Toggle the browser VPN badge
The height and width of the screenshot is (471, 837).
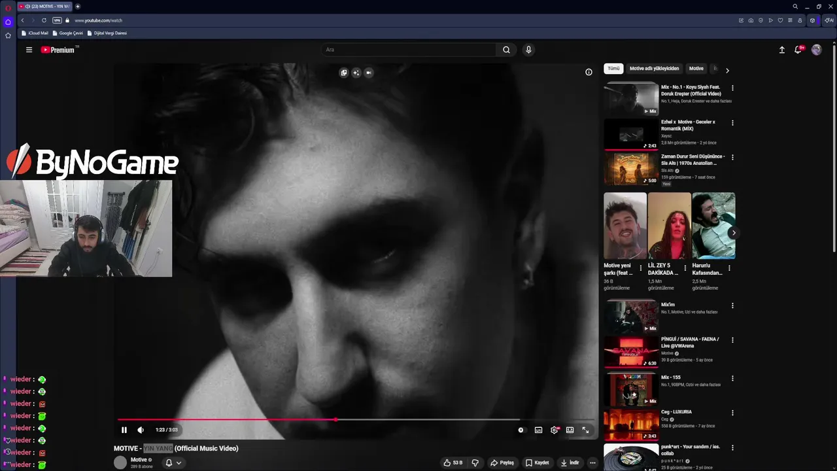point(57,20)
